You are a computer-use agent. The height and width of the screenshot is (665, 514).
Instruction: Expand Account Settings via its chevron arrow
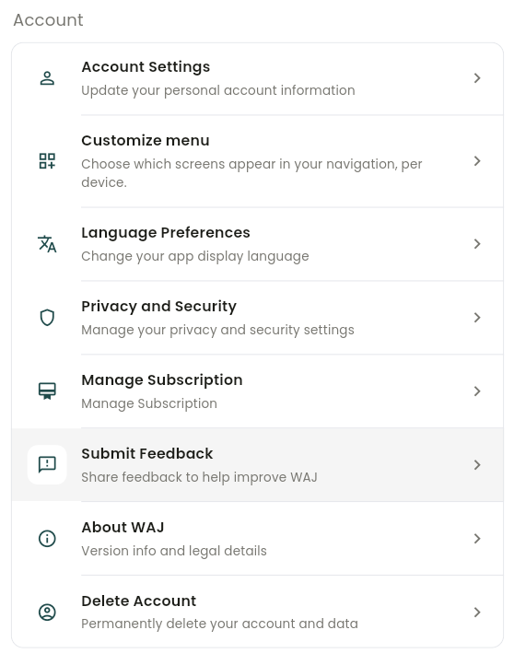(x=477, y=78)
